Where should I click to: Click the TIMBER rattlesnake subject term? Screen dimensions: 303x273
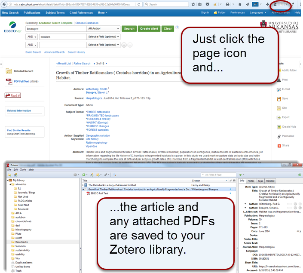pyautogui.click(x=98, y=112)
